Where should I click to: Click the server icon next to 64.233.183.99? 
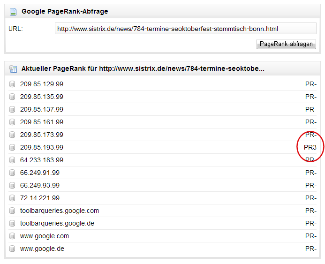pyautogui.click(x=13, y=160)
